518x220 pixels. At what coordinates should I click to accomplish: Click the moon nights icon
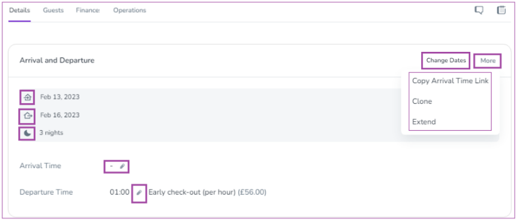(28, 133)
